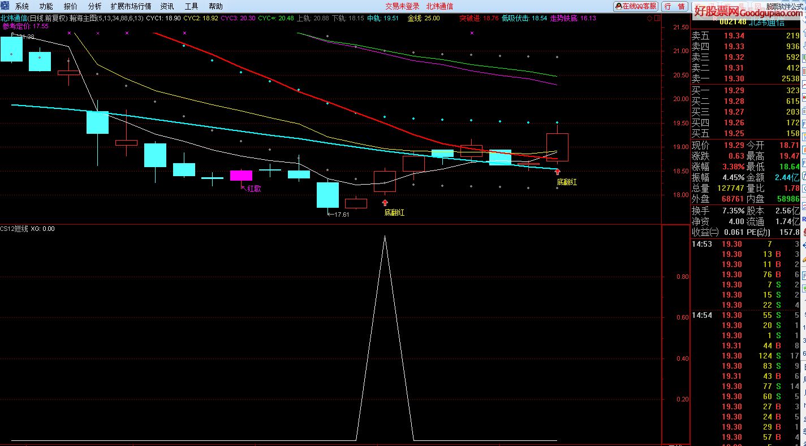Viewport: 806px width, 446px height.
Task: Click the 最低 18.64 value
Action: 790,167
